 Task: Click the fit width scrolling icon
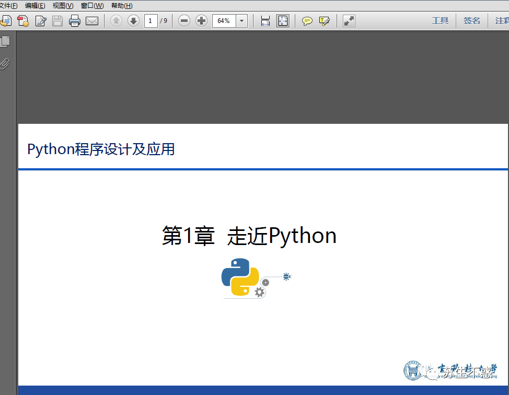pos(265,21)
